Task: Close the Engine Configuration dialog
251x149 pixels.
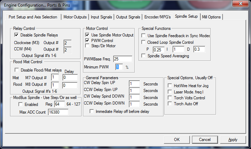Action: tap(240, 4)
